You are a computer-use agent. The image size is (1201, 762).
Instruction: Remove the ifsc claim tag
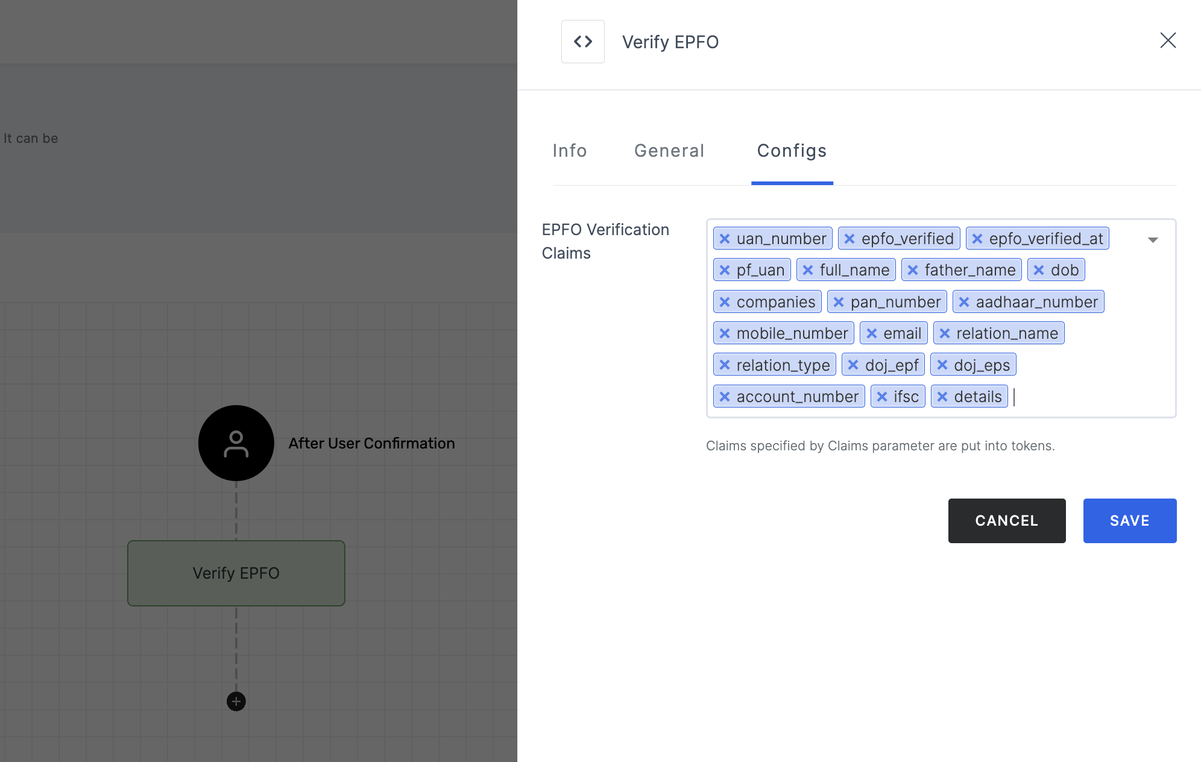tap(882, 397)
